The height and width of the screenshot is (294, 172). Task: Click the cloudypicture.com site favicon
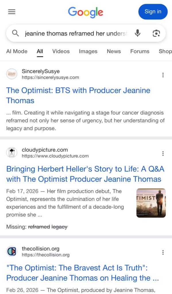point(12,152)
